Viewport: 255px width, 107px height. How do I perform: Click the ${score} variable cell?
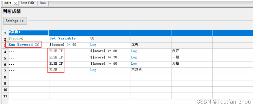tap(29, 39)
